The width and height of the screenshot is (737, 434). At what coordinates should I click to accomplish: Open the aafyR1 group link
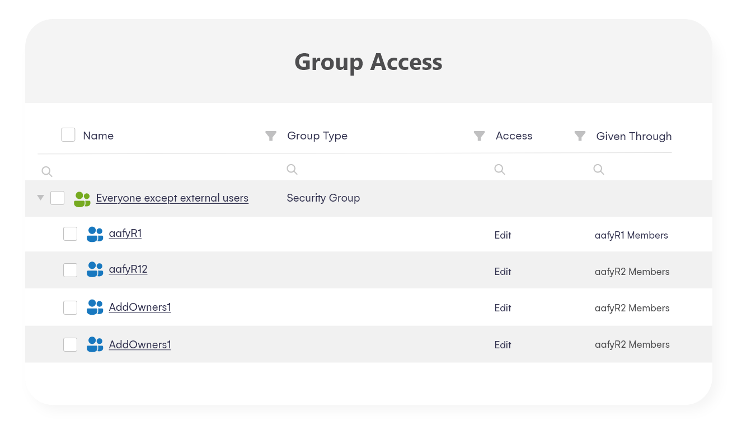click(x=125, y=234)
